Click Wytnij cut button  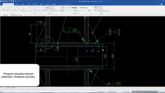pyautogui.click(x=100, y=7)
